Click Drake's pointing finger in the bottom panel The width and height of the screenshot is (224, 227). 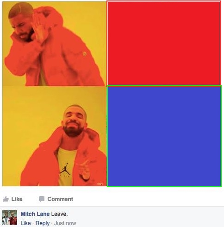pos(83,169)
